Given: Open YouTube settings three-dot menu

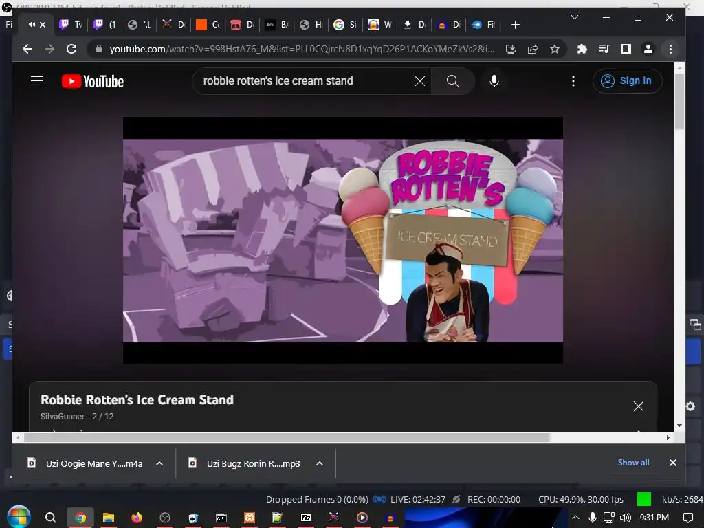Looking at the screenshot, I should coord(573,81).
